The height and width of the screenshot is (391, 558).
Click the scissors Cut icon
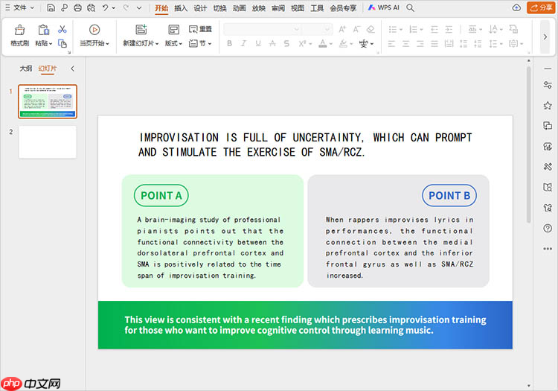pos(62,29)
